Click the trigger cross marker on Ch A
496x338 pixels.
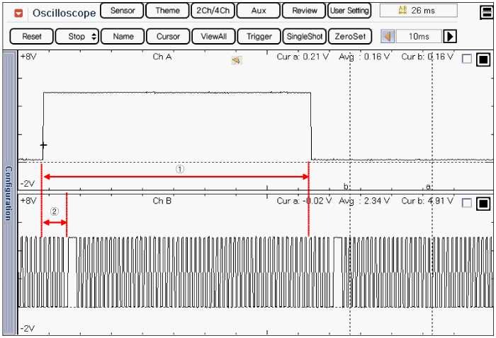43,145
